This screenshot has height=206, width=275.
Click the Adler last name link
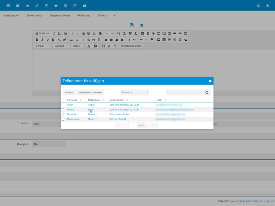click(x=90, y=110)
